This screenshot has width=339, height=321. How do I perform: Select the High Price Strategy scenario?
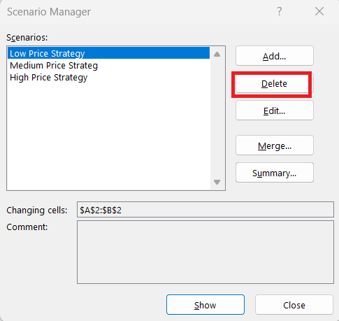pyautogui.click(x=109, y=78)
